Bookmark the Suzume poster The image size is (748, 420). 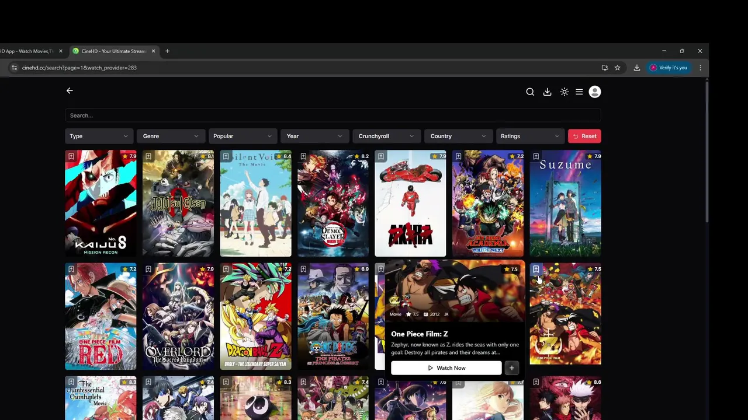click(536, 156)
